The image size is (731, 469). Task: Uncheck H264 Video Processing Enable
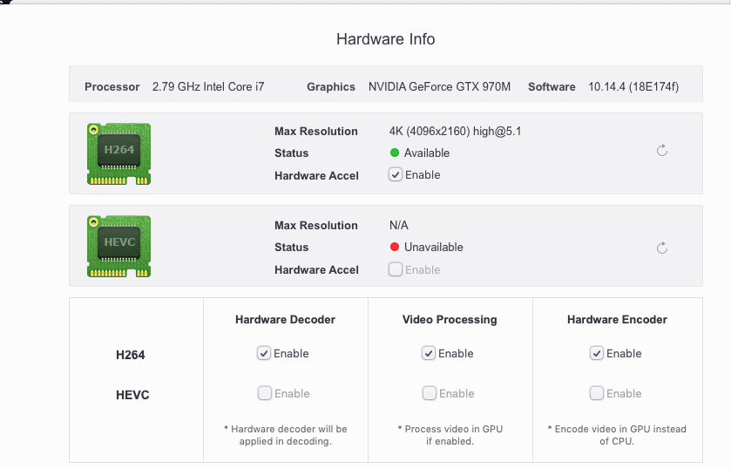(x=429, y=353)
